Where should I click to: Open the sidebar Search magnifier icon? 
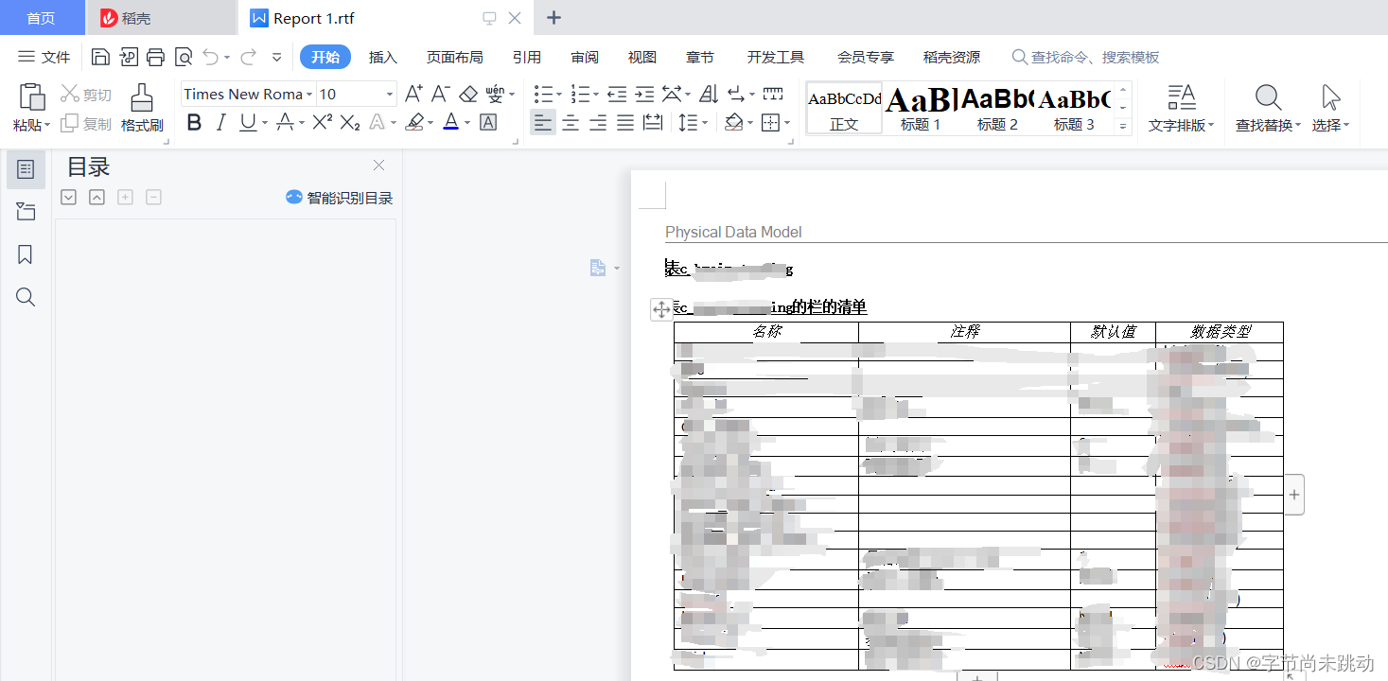[x=26, y=297]
